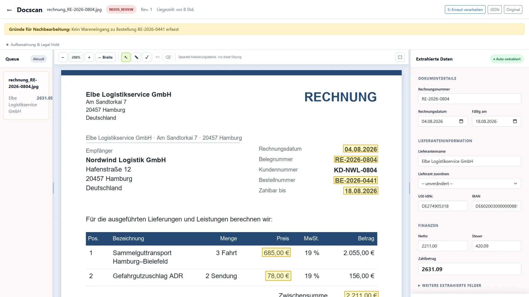Viewport: 529px width, 297px height.
Task: Edit the USt-IdNr. field
Action: tap(443, 206)
